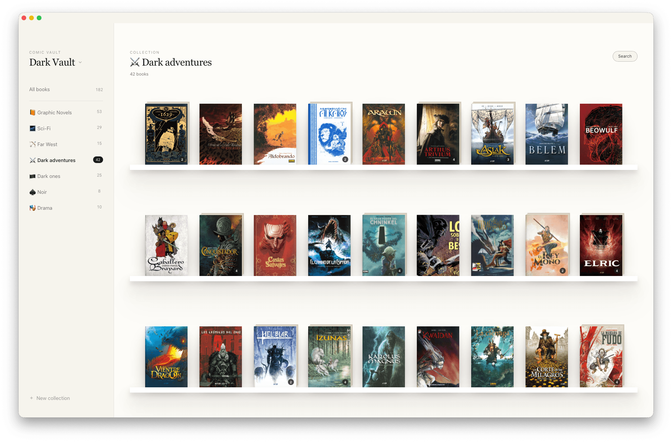Show All books list

66,89
